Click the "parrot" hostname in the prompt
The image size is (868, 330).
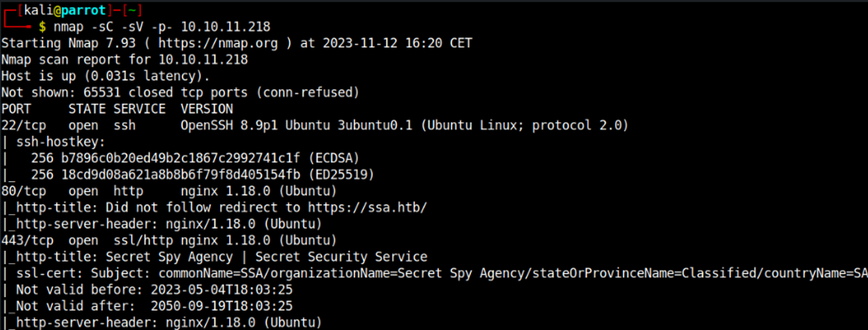tap(83, 10)
